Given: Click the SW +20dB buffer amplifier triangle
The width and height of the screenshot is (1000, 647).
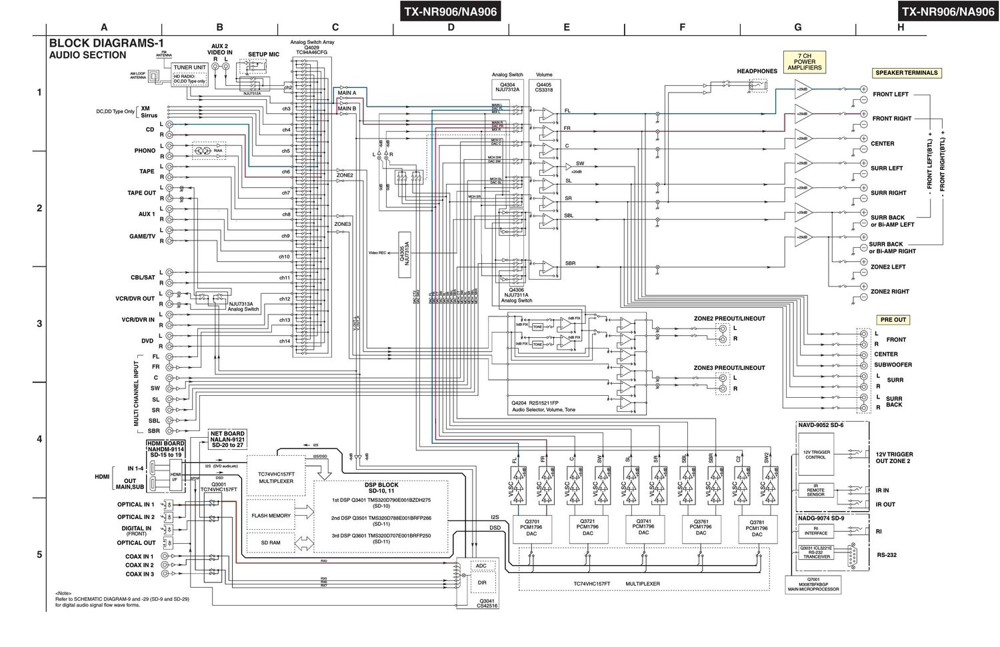Looking at the screenshot, I should pos(569,165).
